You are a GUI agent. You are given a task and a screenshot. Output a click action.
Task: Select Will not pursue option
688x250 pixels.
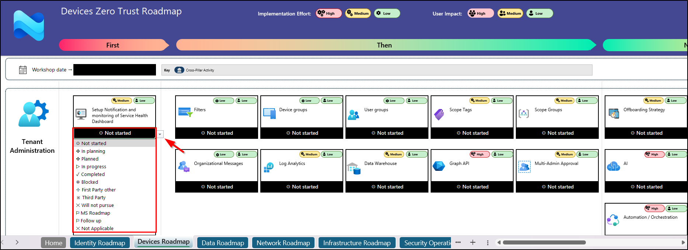click(x=115, y=205)
